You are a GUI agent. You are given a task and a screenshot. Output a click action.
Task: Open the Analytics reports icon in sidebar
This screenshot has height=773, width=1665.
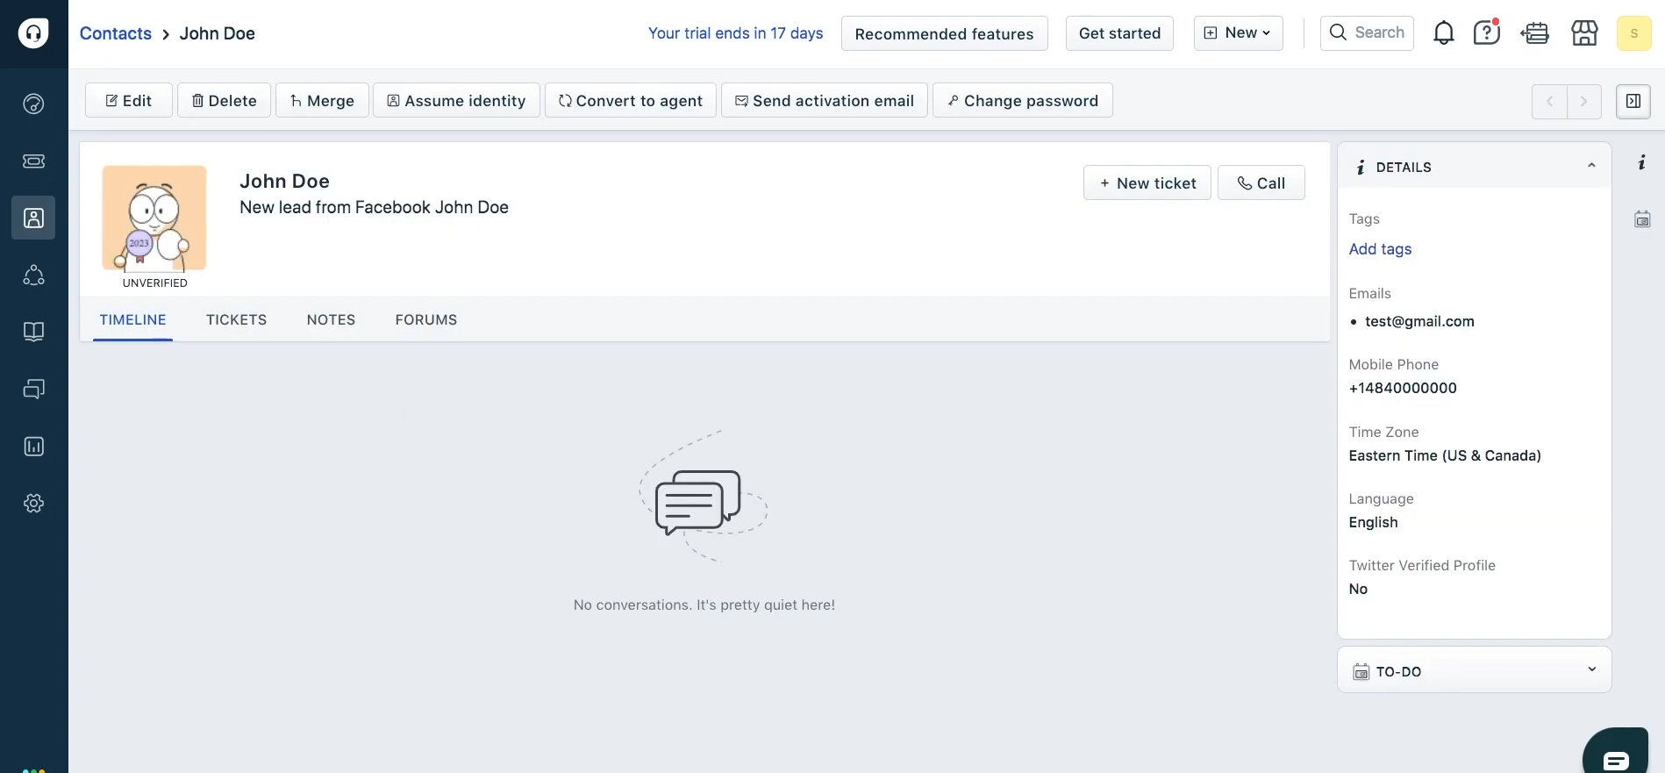[x=33, y=447]
